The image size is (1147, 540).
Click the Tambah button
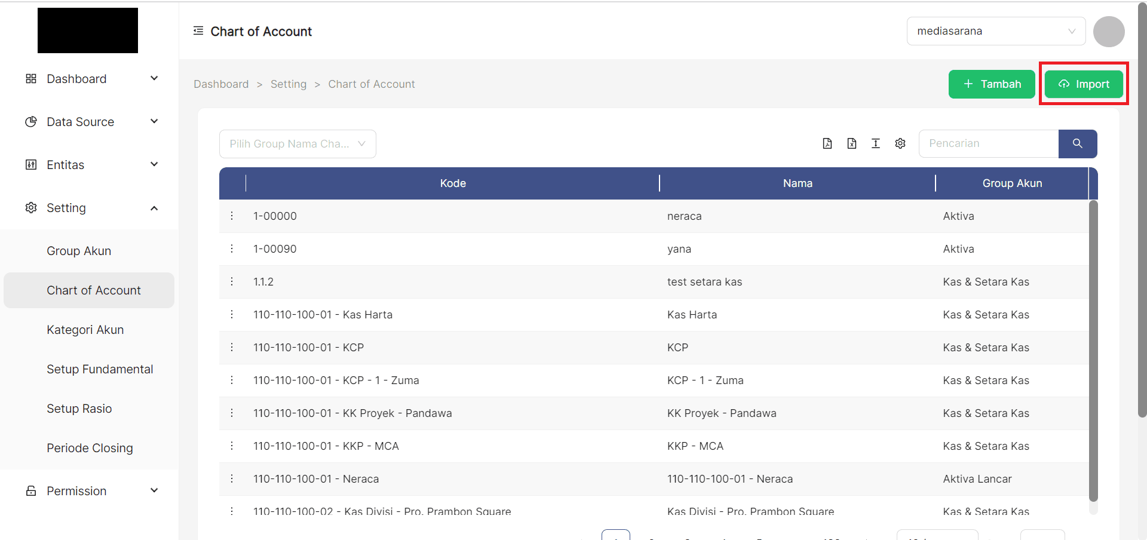click(991, 84)
